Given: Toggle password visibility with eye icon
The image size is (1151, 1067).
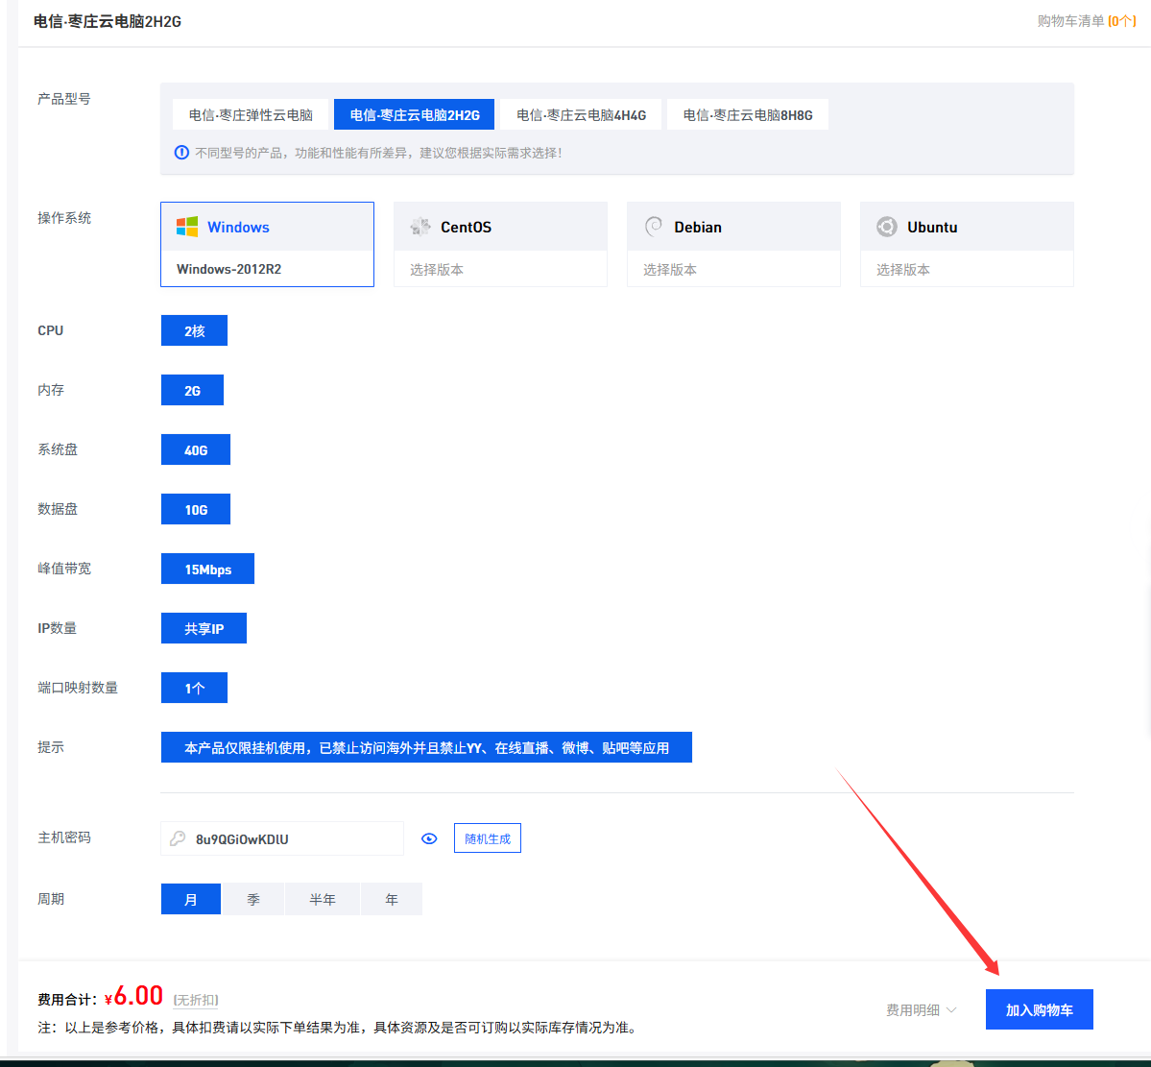Looking at the screenshot, I should point(429,838).
